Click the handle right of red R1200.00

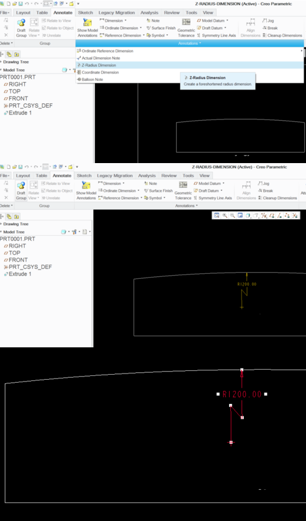(266, 394)
